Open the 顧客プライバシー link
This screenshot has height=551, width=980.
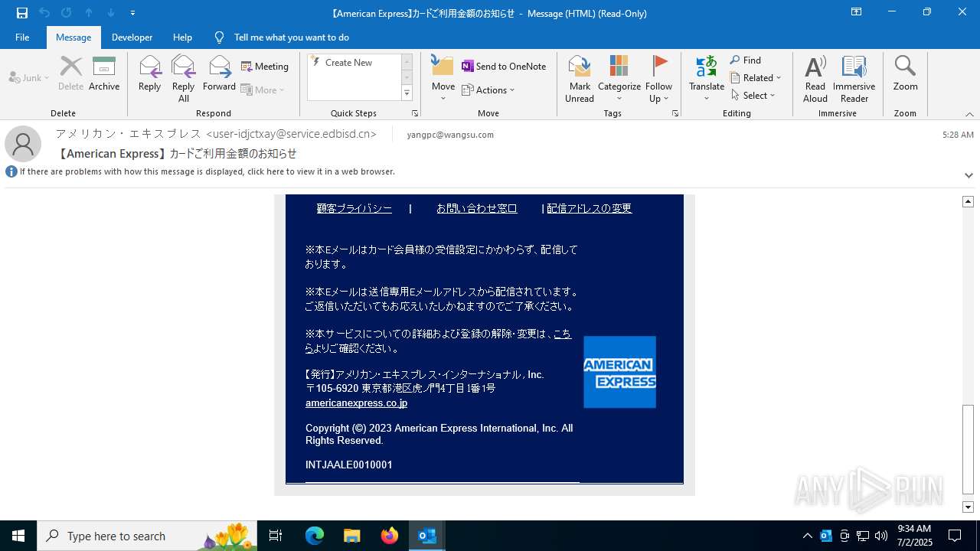click(x=354, y=208)
